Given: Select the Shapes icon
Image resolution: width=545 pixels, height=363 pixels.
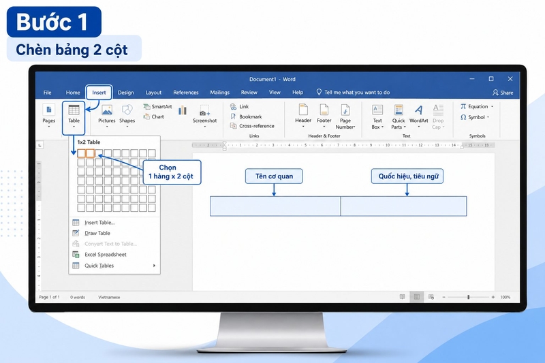Looking at the screenshot, I should [x=127, y=110].
